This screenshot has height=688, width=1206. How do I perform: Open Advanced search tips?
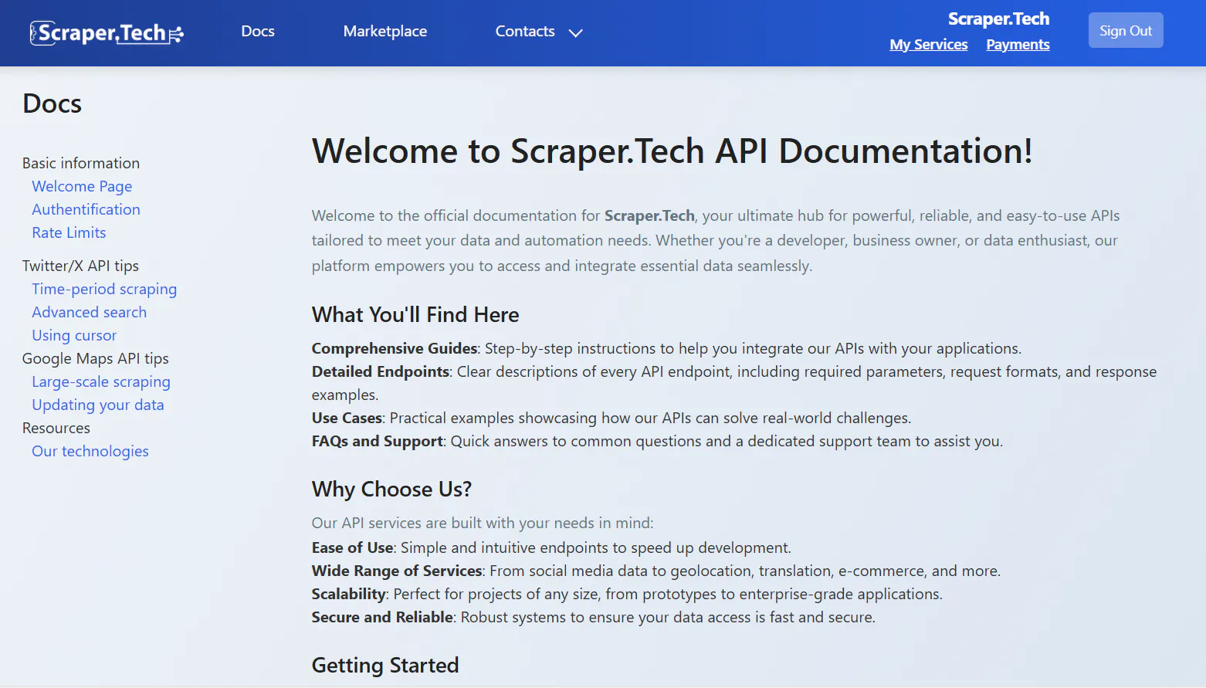tap(89, 312)
